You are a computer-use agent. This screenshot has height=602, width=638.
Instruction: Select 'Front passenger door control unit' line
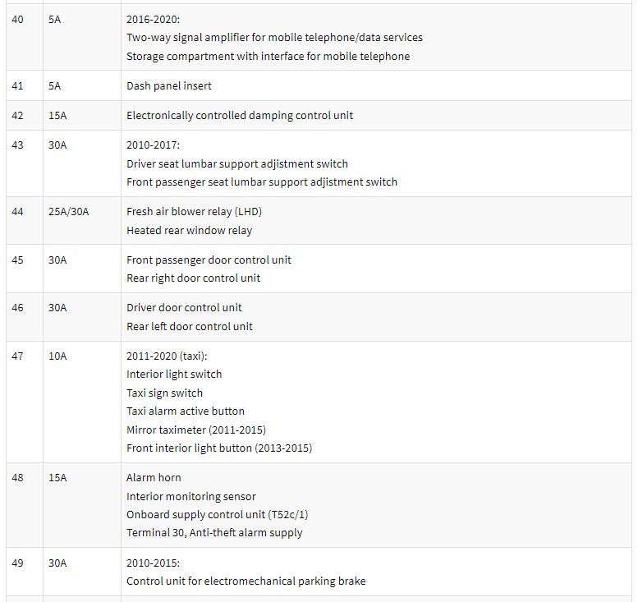click(209, 260)
